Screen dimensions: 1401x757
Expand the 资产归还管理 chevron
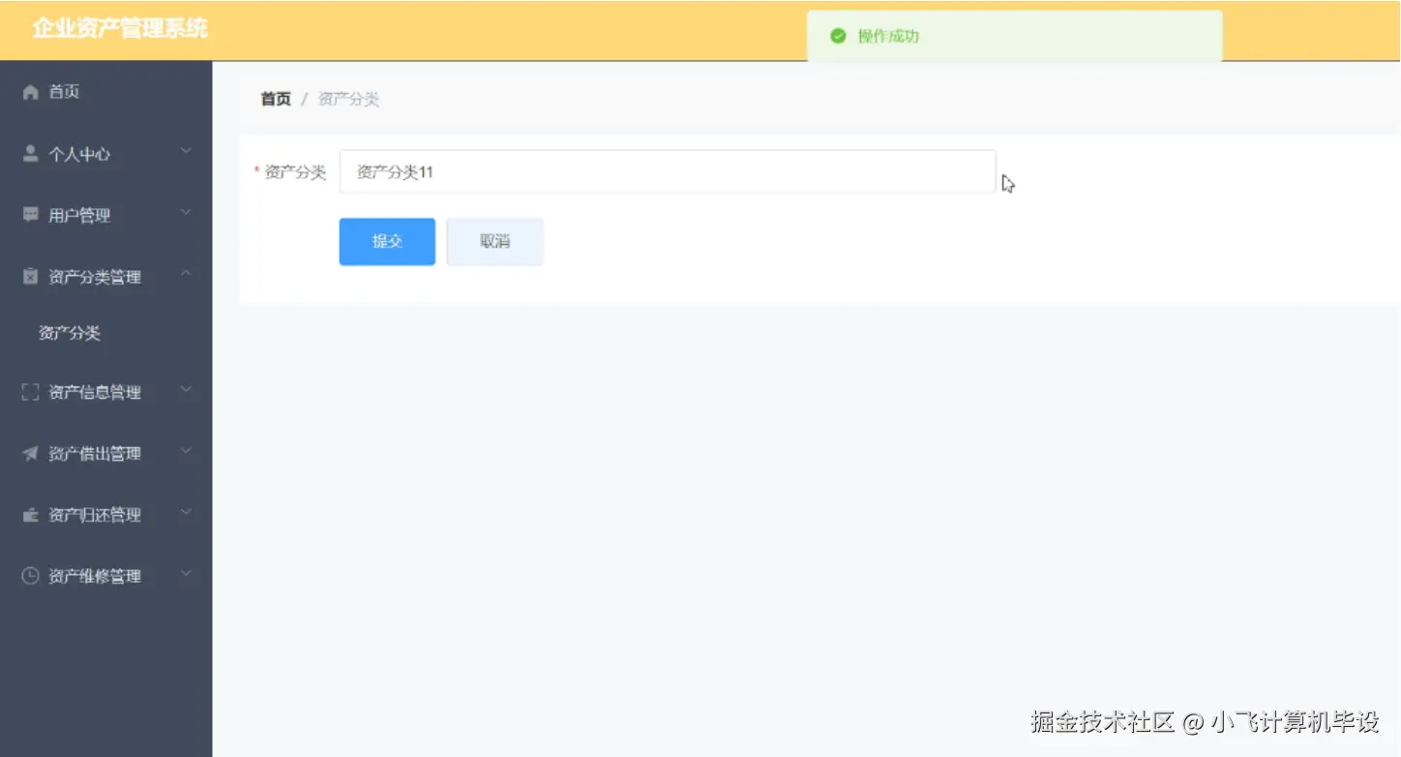coord(187,513)
